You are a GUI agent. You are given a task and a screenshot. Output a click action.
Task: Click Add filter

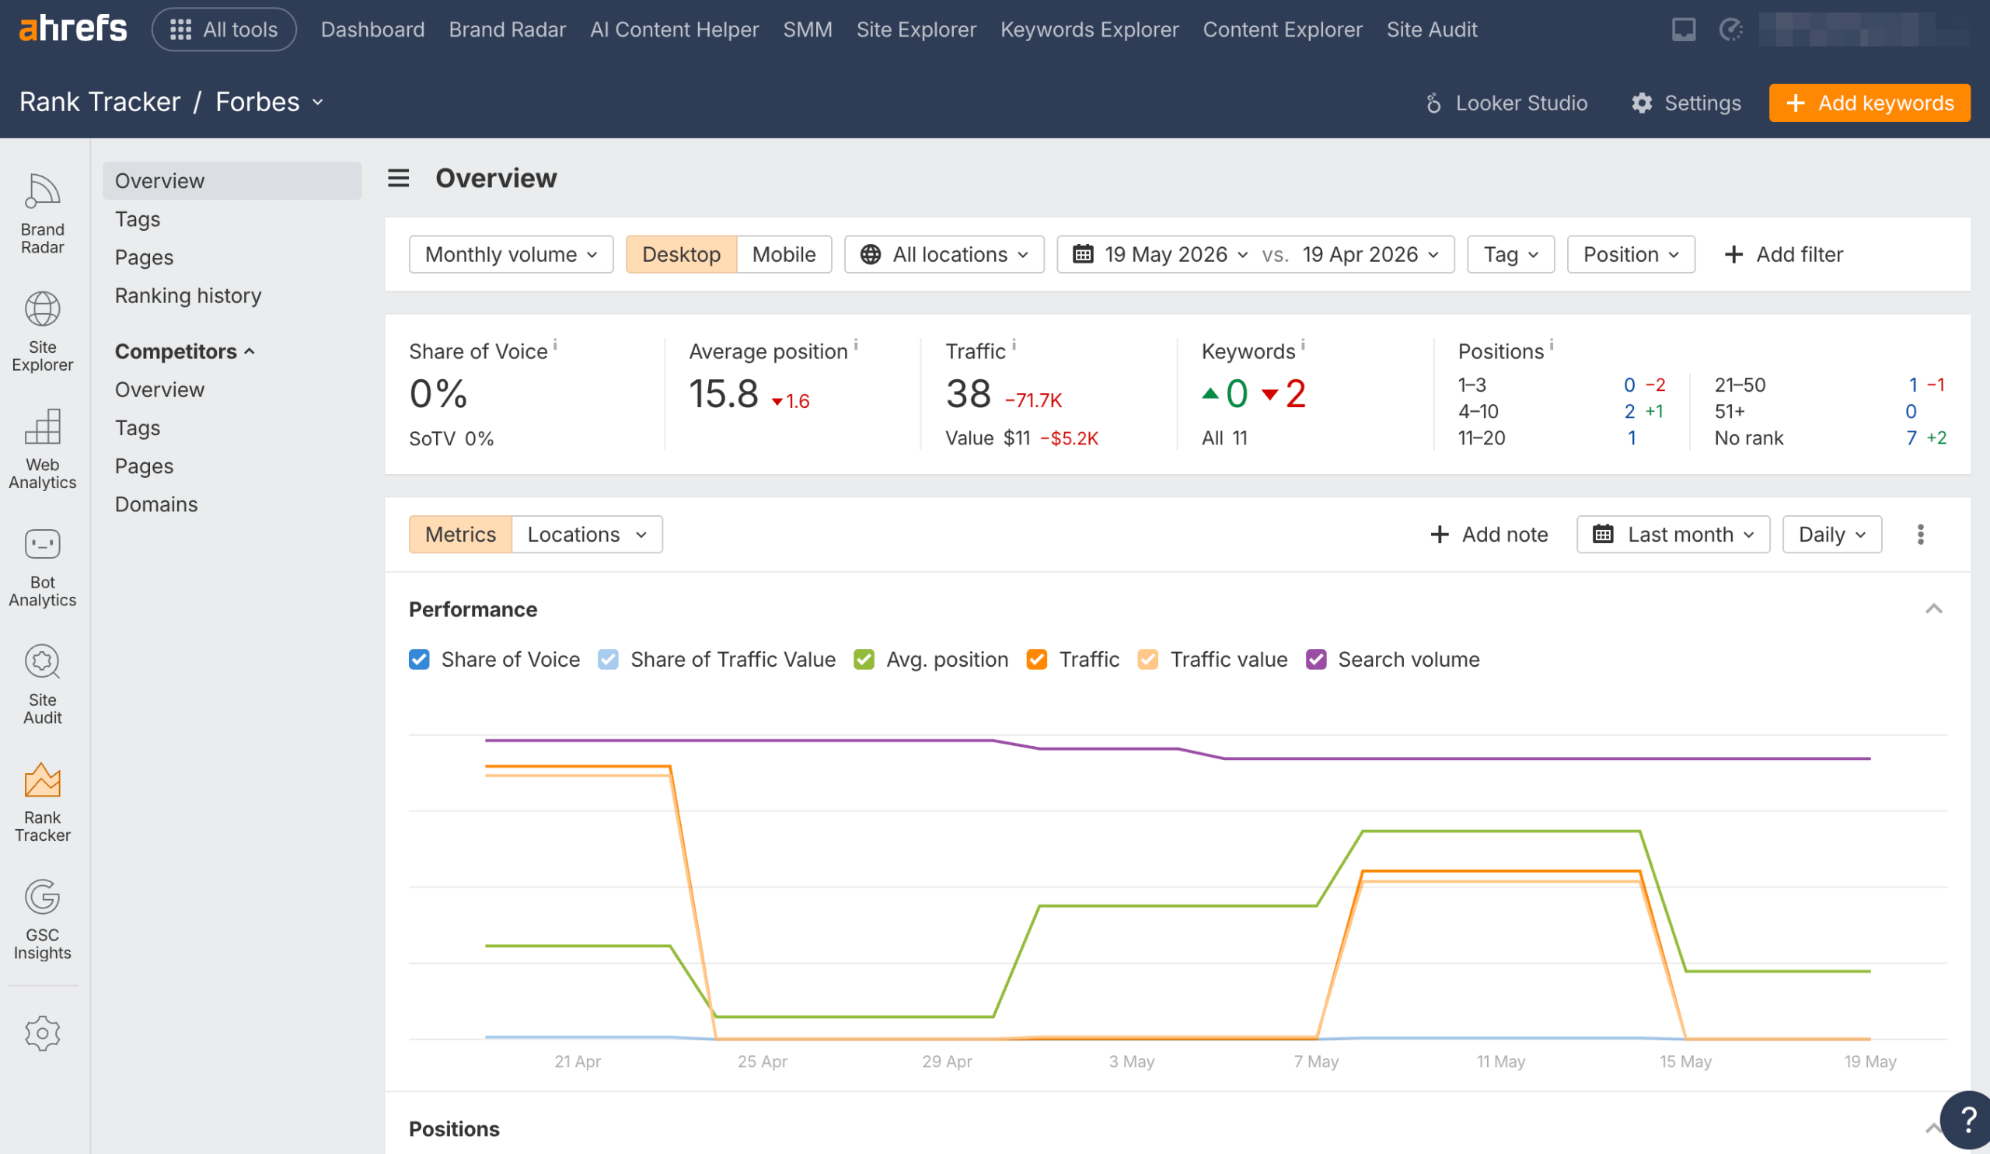coord(1784,254)
